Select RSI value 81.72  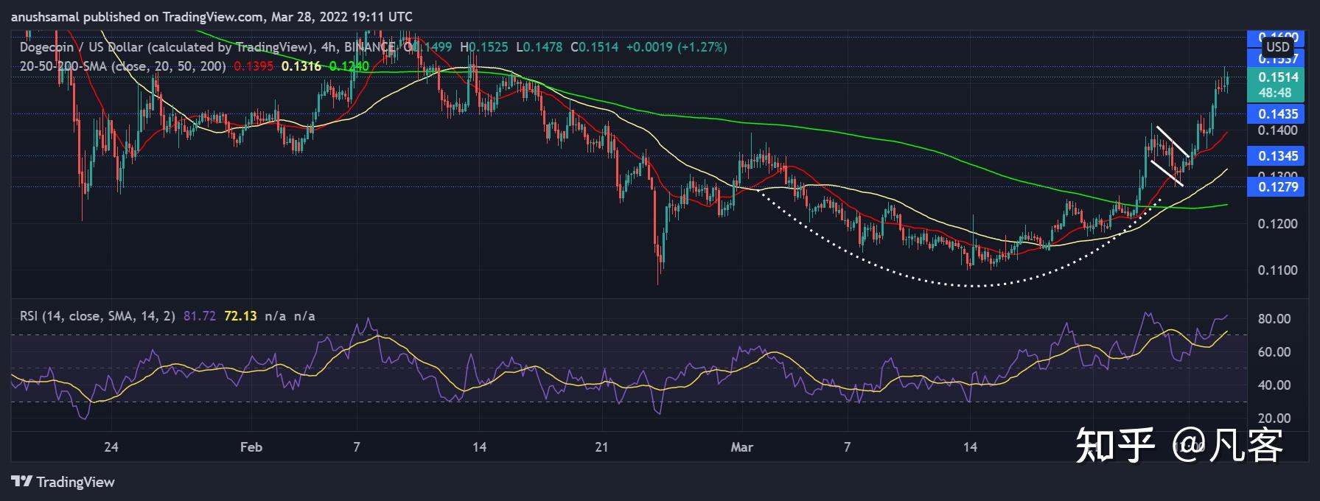[x=199, y=316]
